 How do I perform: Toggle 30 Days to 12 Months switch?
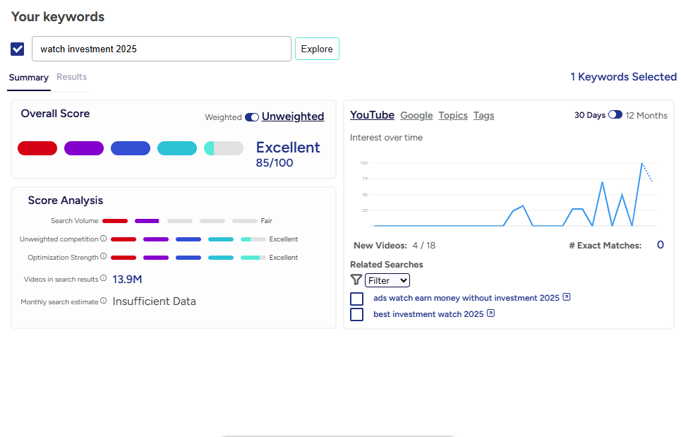(x=615, y=115)
